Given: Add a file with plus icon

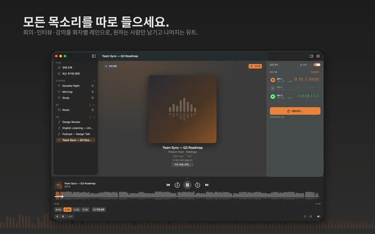Looking at the screenshot, I should (94, 117).
